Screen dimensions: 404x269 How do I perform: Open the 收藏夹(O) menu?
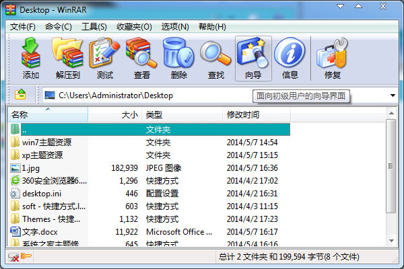pyautogui.click(x=134, y=27)
